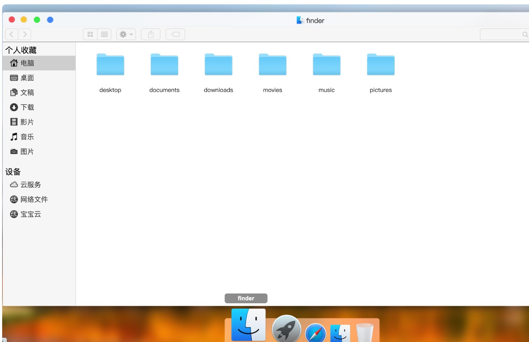Screen dimensions: 529x342
Task: Select 云服务 under devices
Action: [30, 185]
